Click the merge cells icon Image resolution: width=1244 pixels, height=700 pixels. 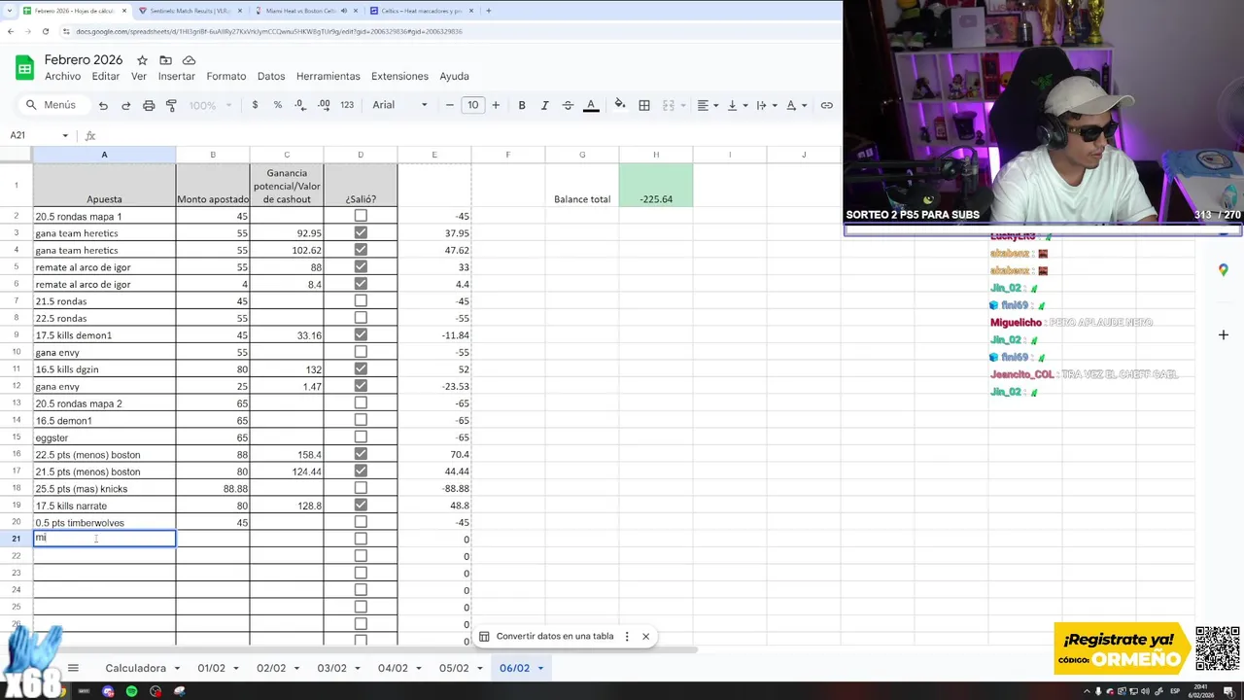pos(669,105)
